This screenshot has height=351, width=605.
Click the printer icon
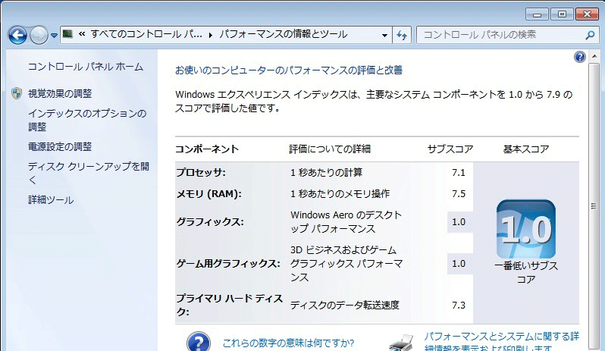tap(400, 343)
